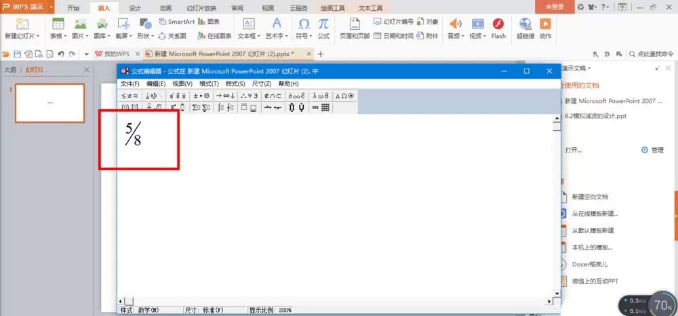Select slide 1 thumbnail
678x316 pixels.
[49, 103]
